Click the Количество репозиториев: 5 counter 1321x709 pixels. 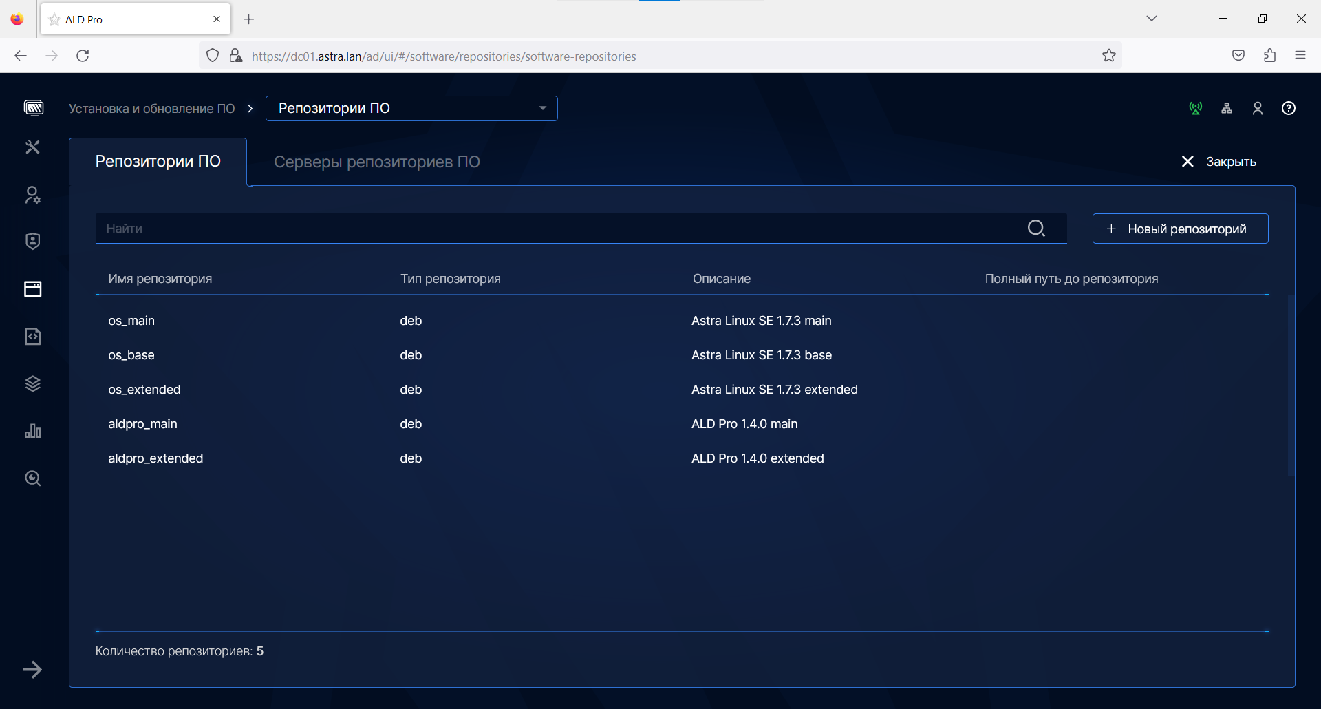180,651
